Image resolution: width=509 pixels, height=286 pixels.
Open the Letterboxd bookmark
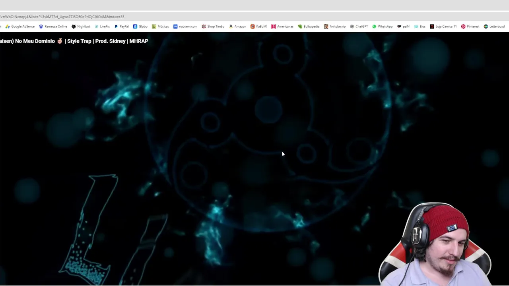click(494, 27)
